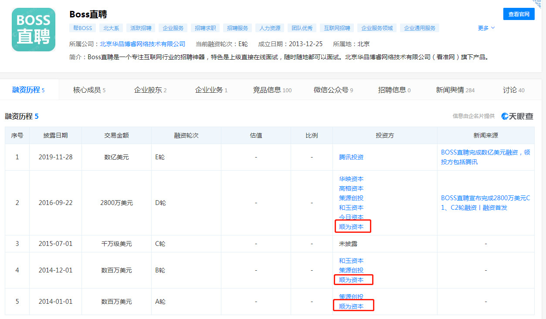Go to the 微信公众号 tab
The height and width of the screenshot is (319, 546).
(x=333, y=90)
